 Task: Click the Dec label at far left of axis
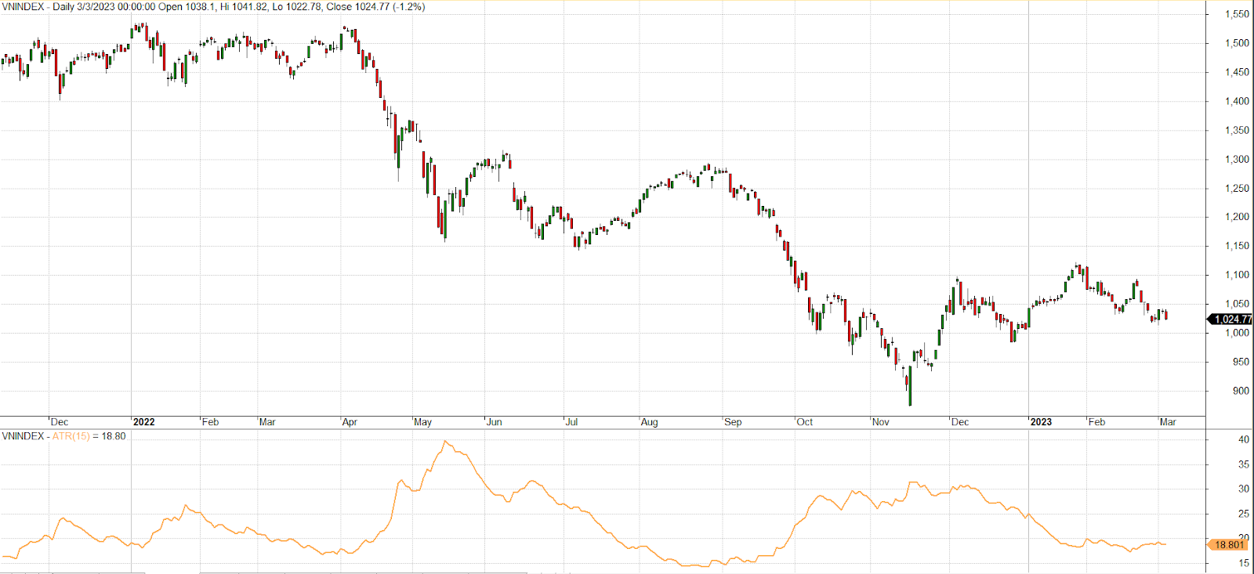59,422
